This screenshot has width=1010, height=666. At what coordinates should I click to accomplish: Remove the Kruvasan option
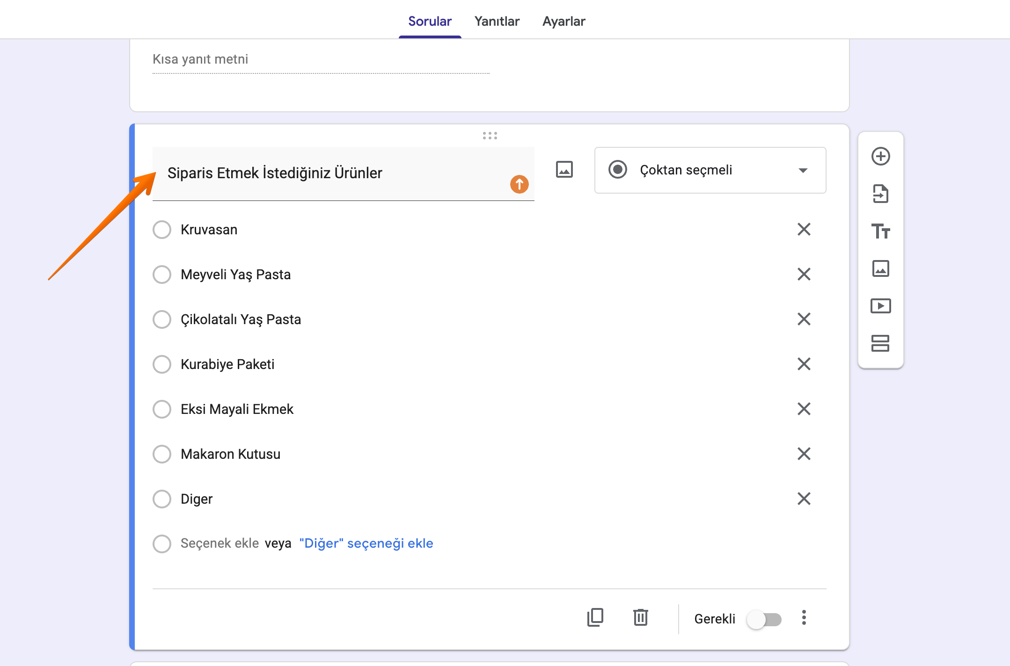pos(804,229)
